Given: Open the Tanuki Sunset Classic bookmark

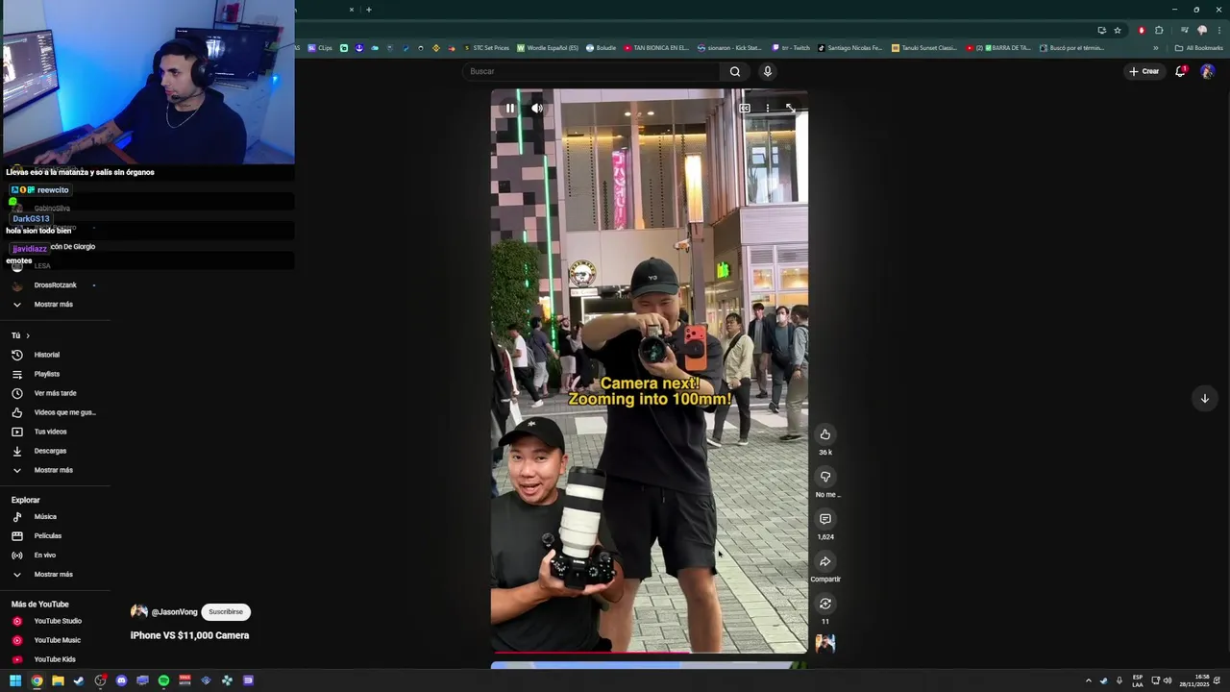Looking at the screenshot, I should pyautogui.click(x=924, y=48).
